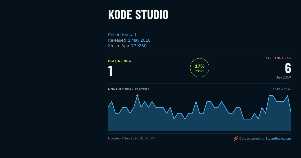Viewport: 301px width, 158px height.
Task: Click the 1 May 2018 release date
Action: (x=139, y=40)
